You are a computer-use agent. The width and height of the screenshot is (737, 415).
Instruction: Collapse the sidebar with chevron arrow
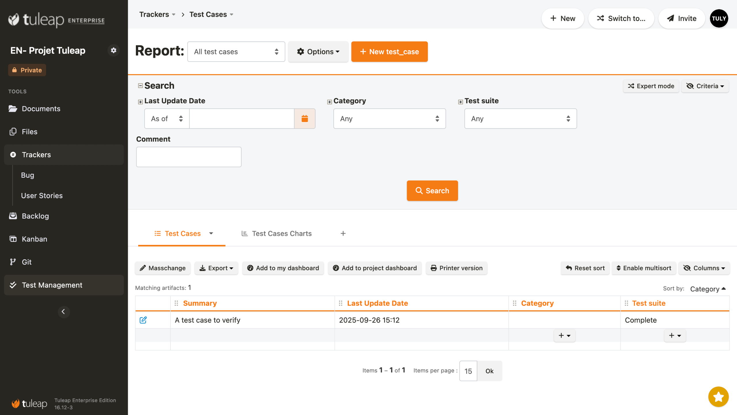(64, 312)
